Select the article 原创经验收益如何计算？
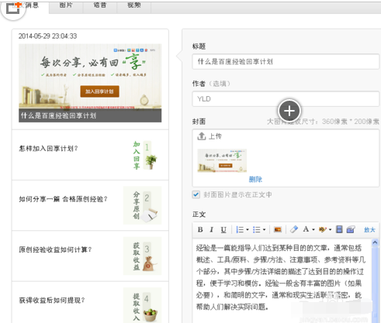 point(90,256)
